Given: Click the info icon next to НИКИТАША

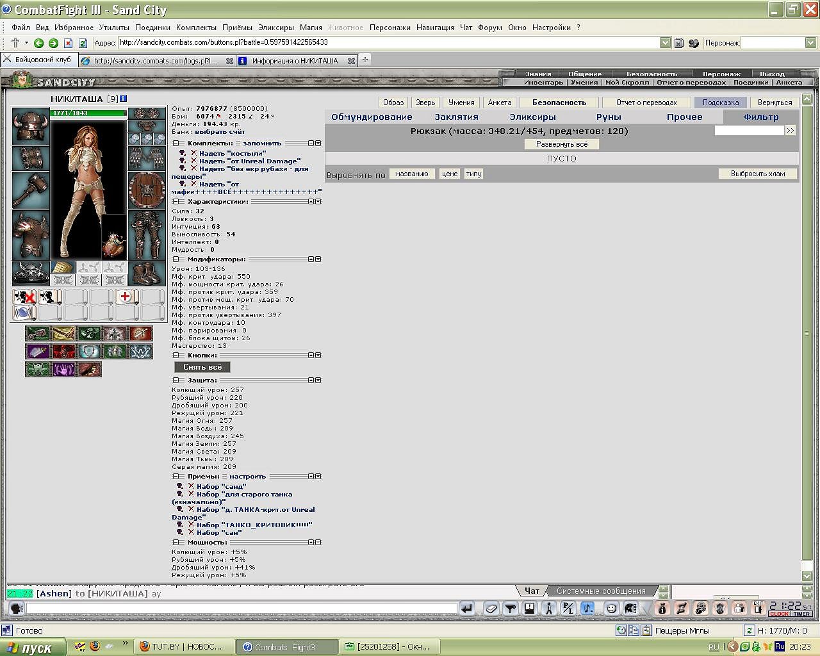Looking at the screenshot, I should click(123, 99).
